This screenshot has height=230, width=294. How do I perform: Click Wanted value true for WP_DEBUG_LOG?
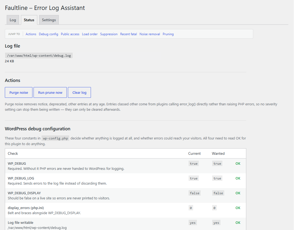217,178
